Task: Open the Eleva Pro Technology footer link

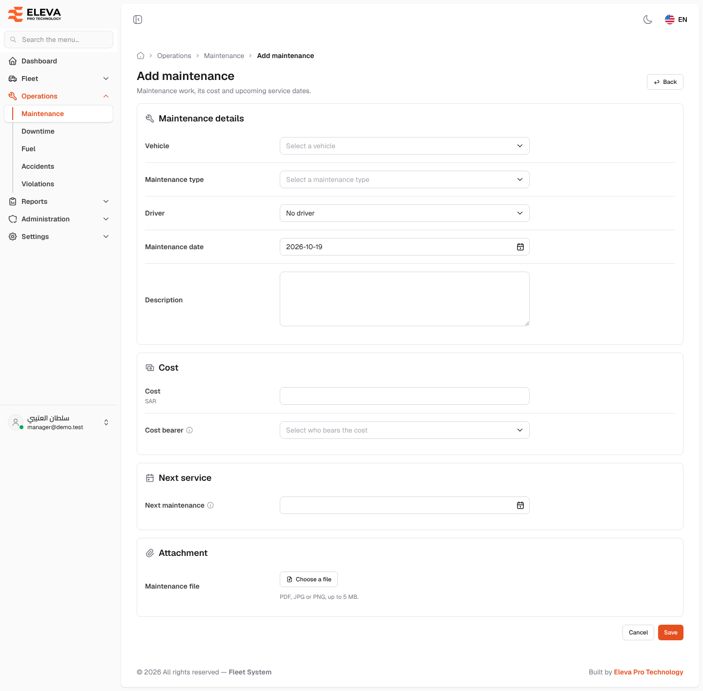Action: [648, 672]
